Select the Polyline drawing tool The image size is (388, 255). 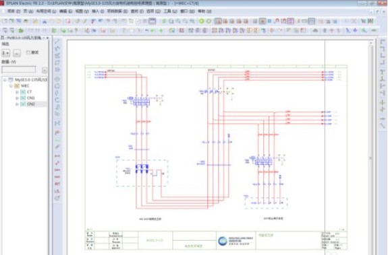[57, 48]
